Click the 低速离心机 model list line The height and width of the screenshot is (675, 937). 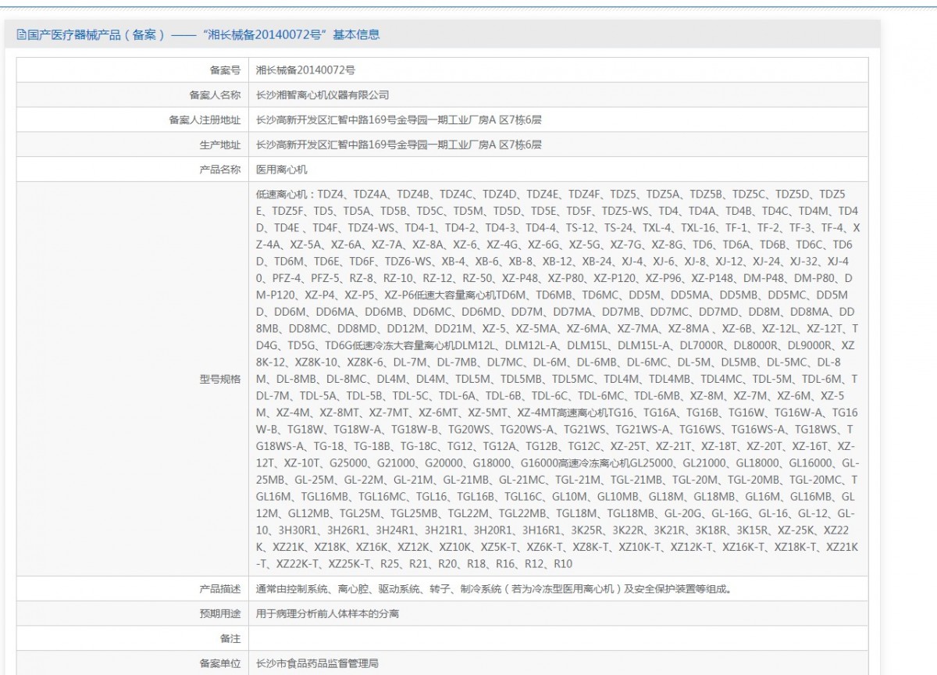click(x=550, y=194)
